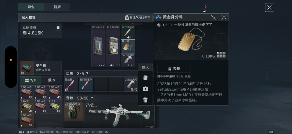Image resolution: width=292 pixels, height=134 pixels.
Task: Show help for 口袋 3/5 question mark
Action: click(87, 73)
